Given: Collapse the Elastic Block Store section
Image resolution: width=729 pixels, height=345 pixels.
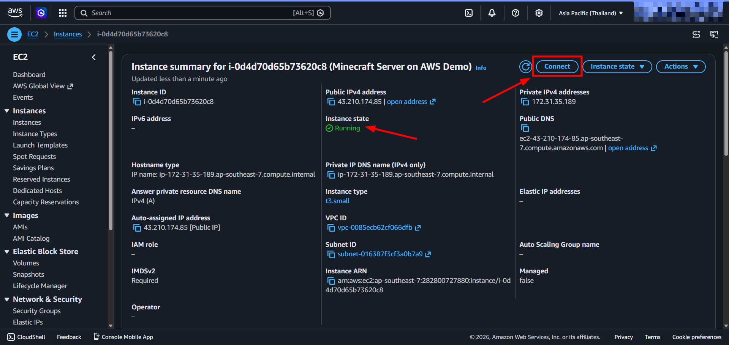Looking at the screenshot, I should point(7,251).
